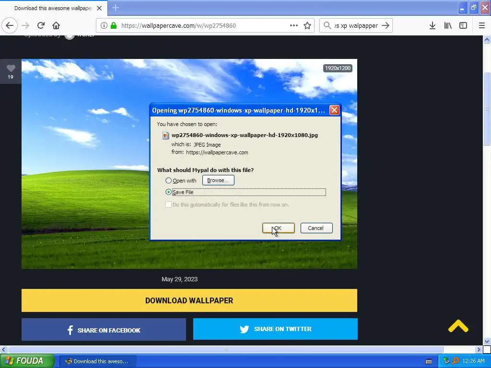Select the 'Download this awesome wallpaper' tab
491x368 pixels.
[x=53, y=8]
